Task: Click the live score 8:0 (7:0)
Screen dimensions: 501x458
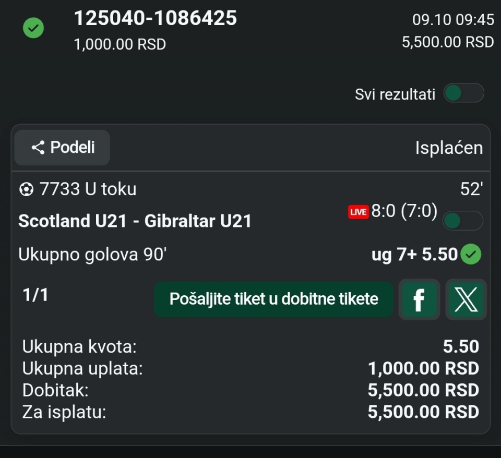Action: tap(404, 212)
